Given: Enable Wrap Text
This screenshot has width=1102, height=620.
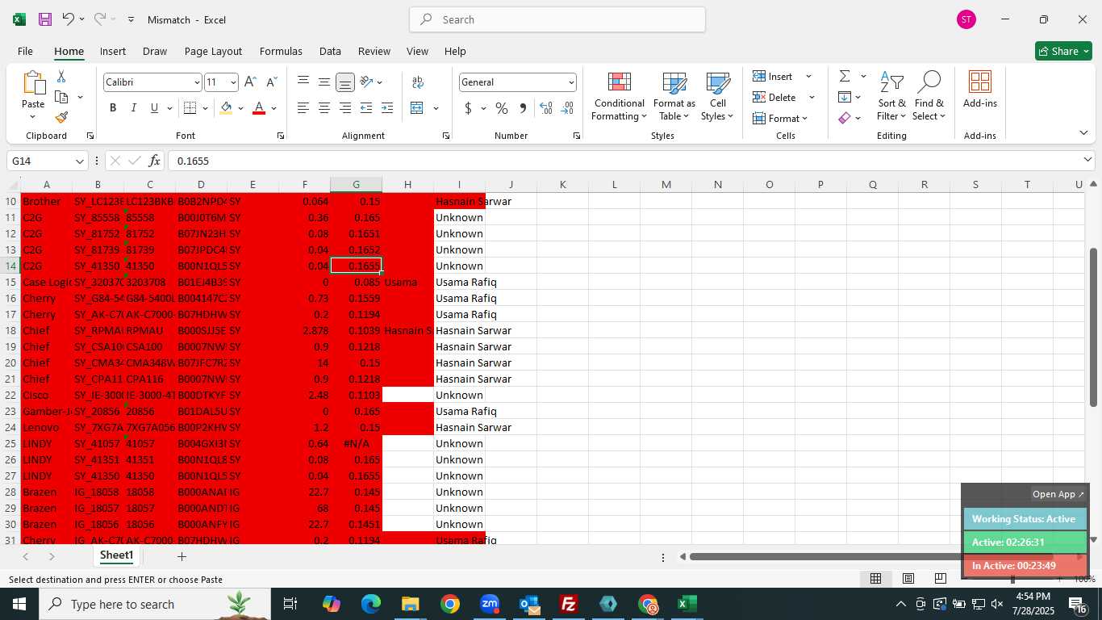Looking at the screenshot, I should [418, 82].
